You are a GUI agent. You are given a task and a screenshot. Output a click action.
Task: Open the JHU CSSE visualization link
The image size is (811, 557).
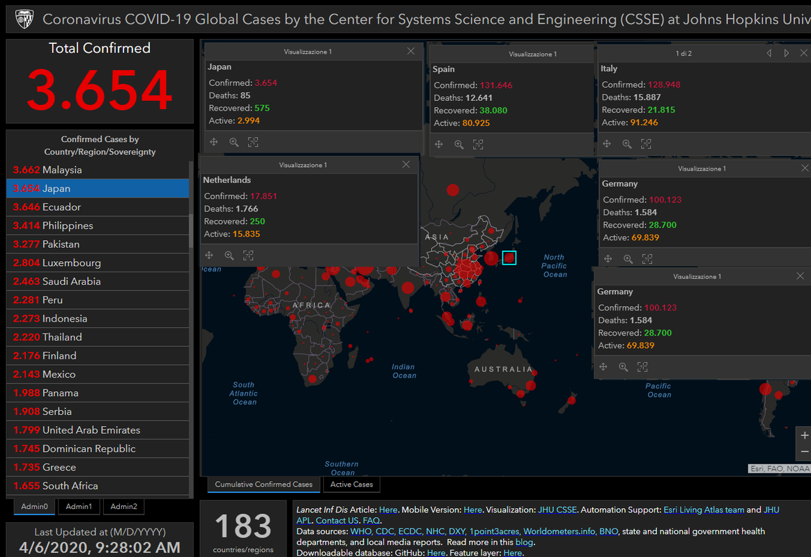[557, 510]
